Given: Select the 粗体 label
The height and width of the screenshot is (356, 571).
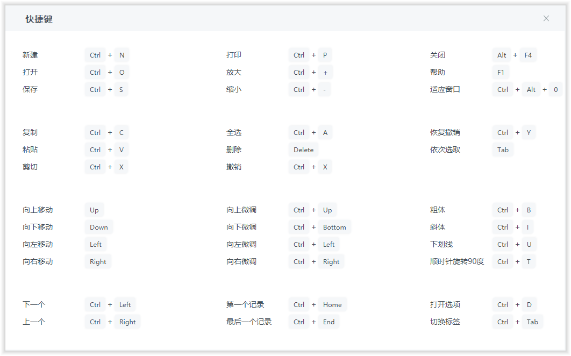Looking at the screenshot, I should (x=437, y=210).
